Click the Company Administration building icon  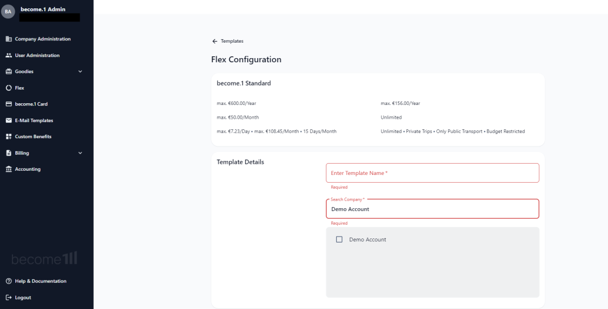(x=8, y=39)
